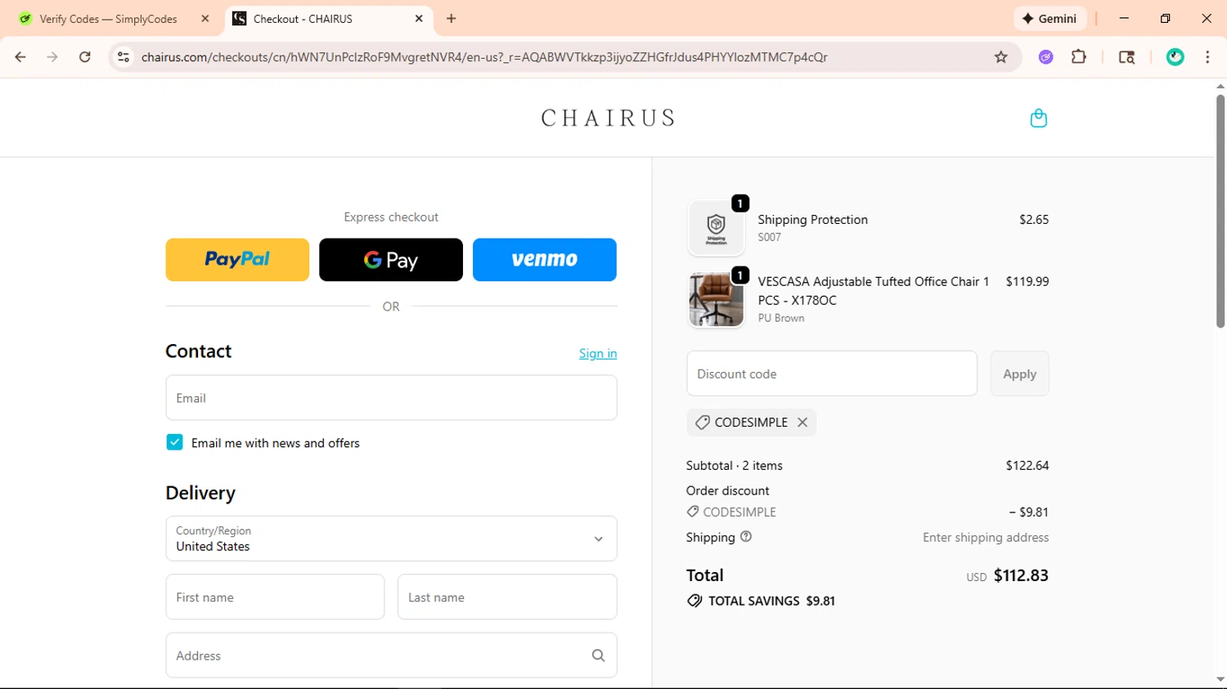1227x689 pixels.
Task: Click the chair price $119.99
Action: [1027, 281]
